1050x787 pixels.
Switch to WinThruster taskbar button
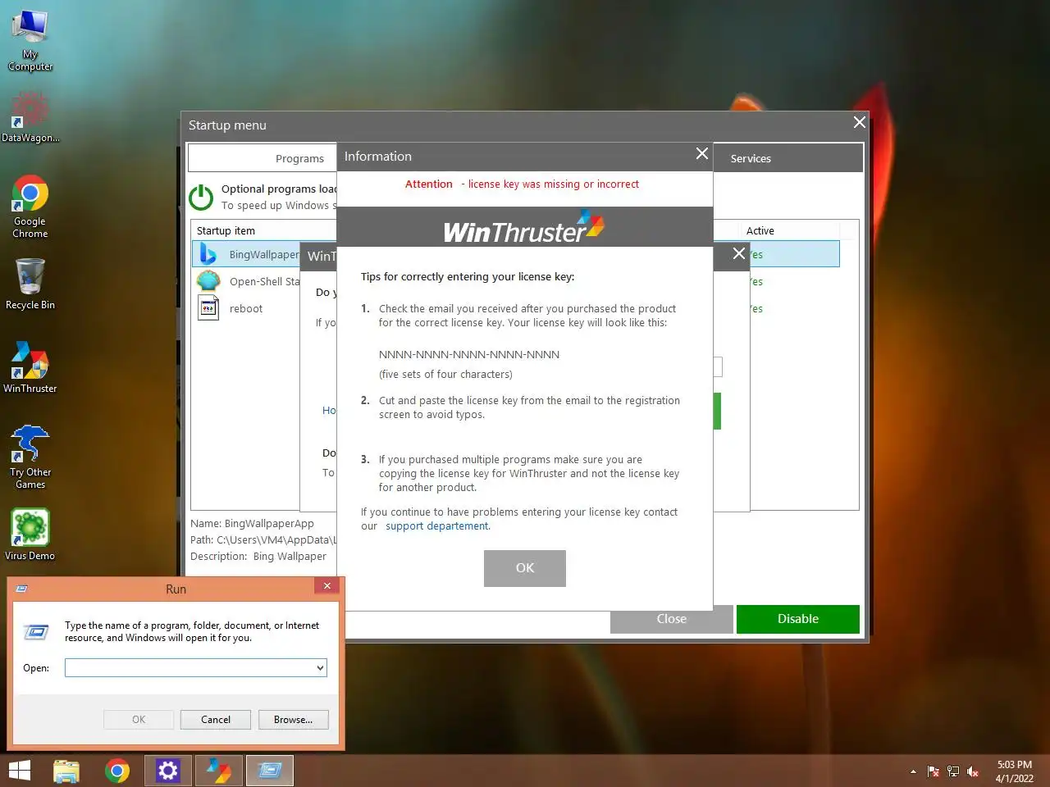219,771
